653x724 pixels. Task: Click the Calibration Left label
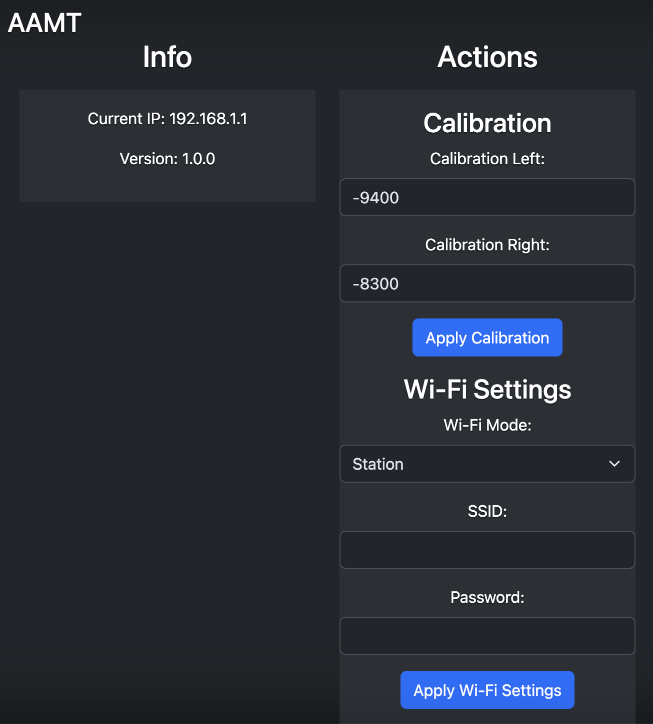click(x=487, y=159)
